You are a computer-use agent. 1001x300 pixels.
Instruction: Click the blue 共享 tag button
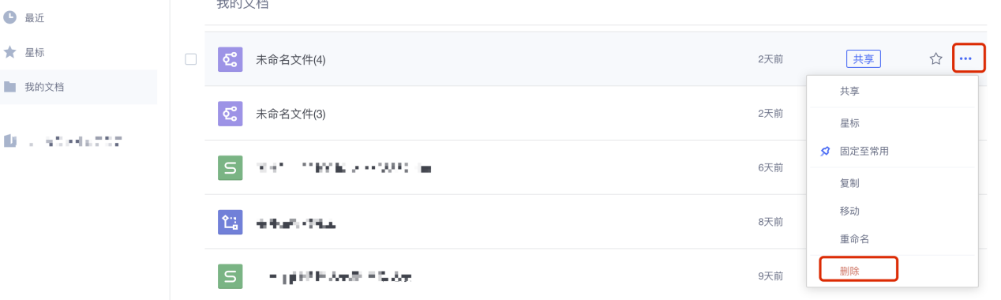864,59
